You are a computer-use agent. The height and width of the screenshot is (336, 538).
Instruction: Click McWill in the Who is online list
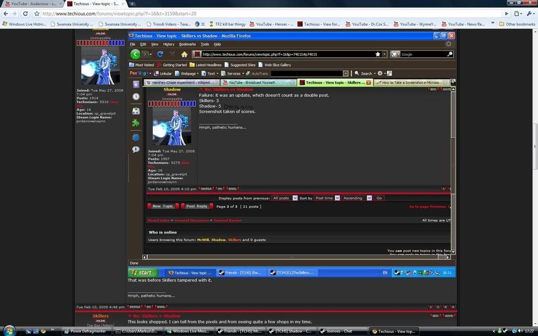click(x=203, y=240)
